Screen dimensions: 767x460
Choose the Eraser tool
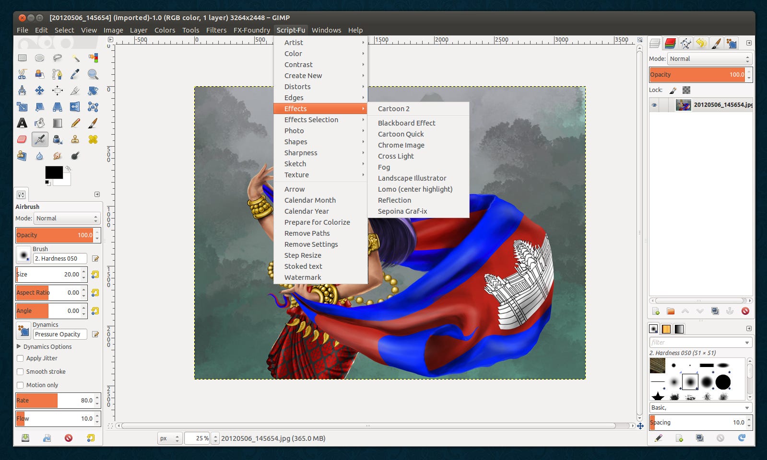click(22, 139)
